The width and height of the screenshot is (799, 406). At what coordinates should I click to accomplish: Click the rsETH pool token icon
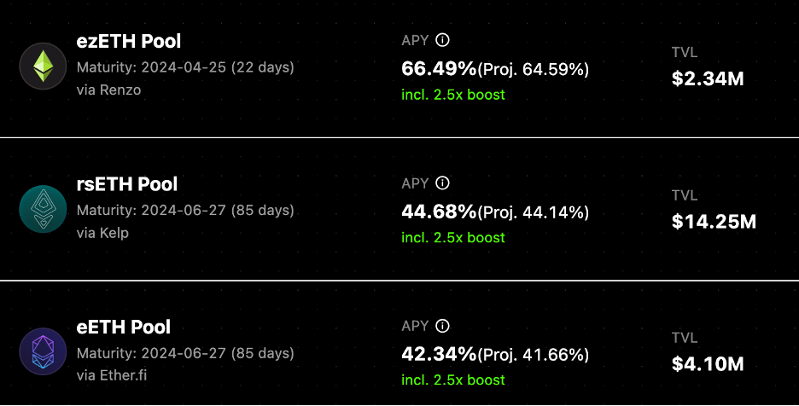[43, 209]
